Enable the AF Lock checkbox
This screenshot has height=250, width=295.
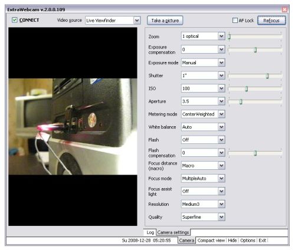coord(235,21)
